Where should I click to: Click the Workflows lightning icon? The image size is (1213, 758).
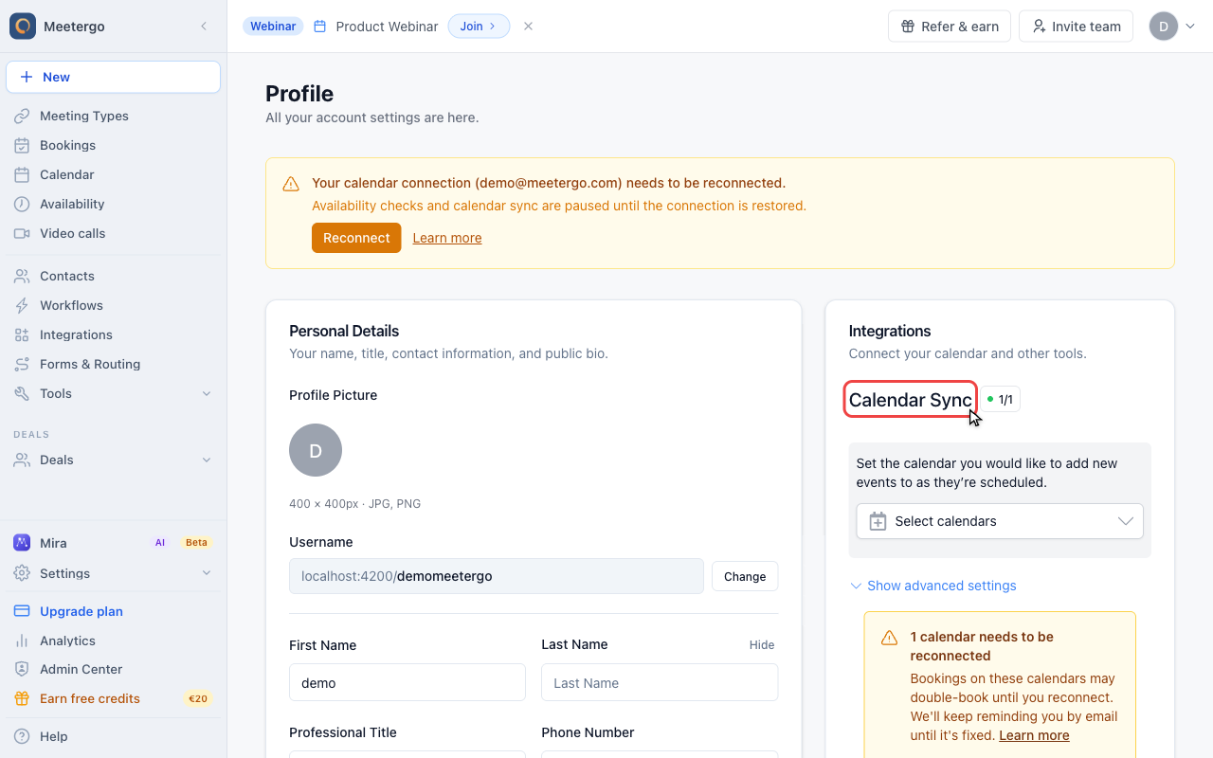22,305
